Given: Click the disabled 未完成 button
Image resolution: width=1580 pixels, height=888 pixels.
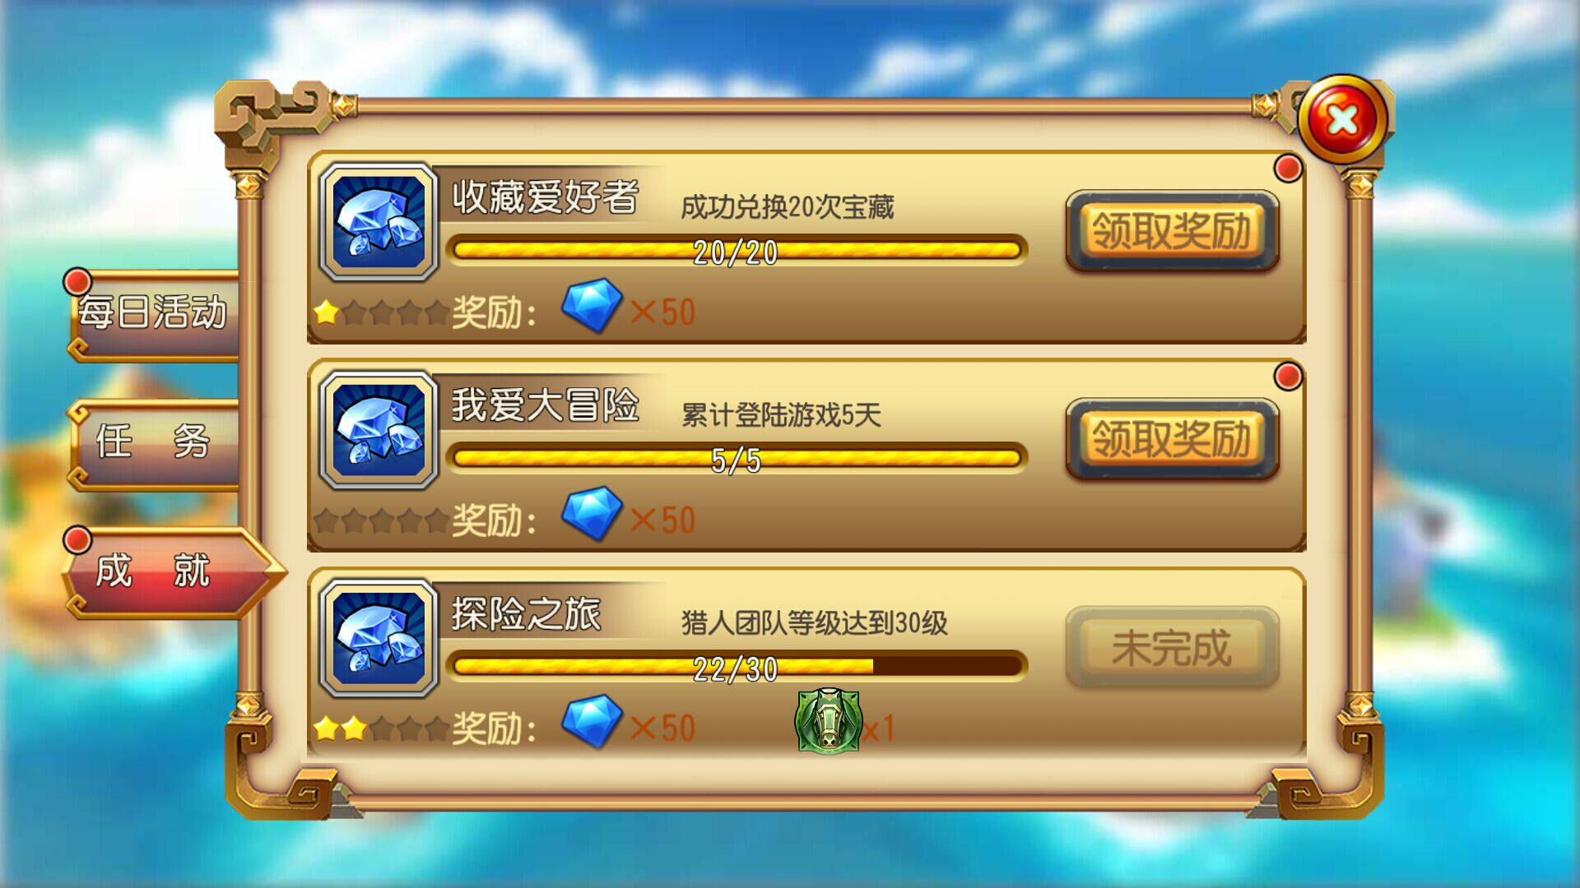Looking at the screenshot, I should [x=1172, y=648].
